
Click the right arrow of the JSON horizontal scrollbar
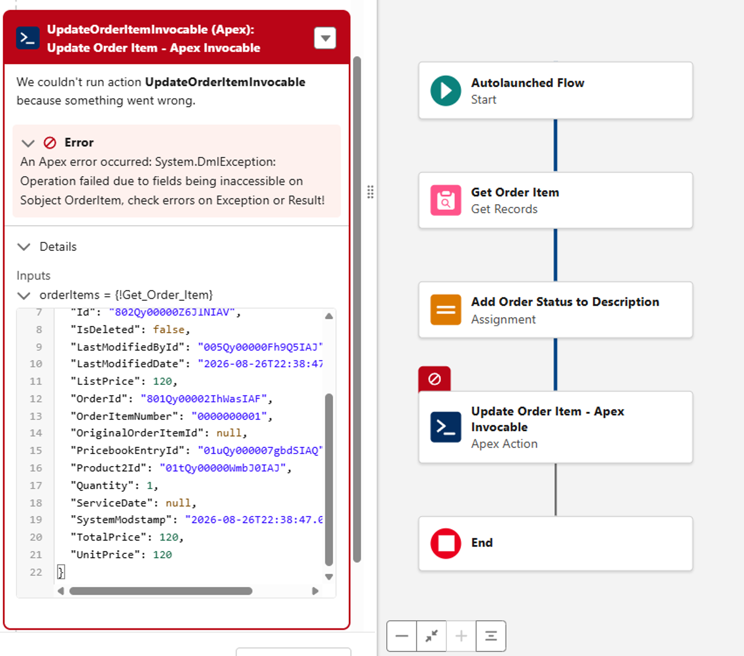[x=315, y=591]
